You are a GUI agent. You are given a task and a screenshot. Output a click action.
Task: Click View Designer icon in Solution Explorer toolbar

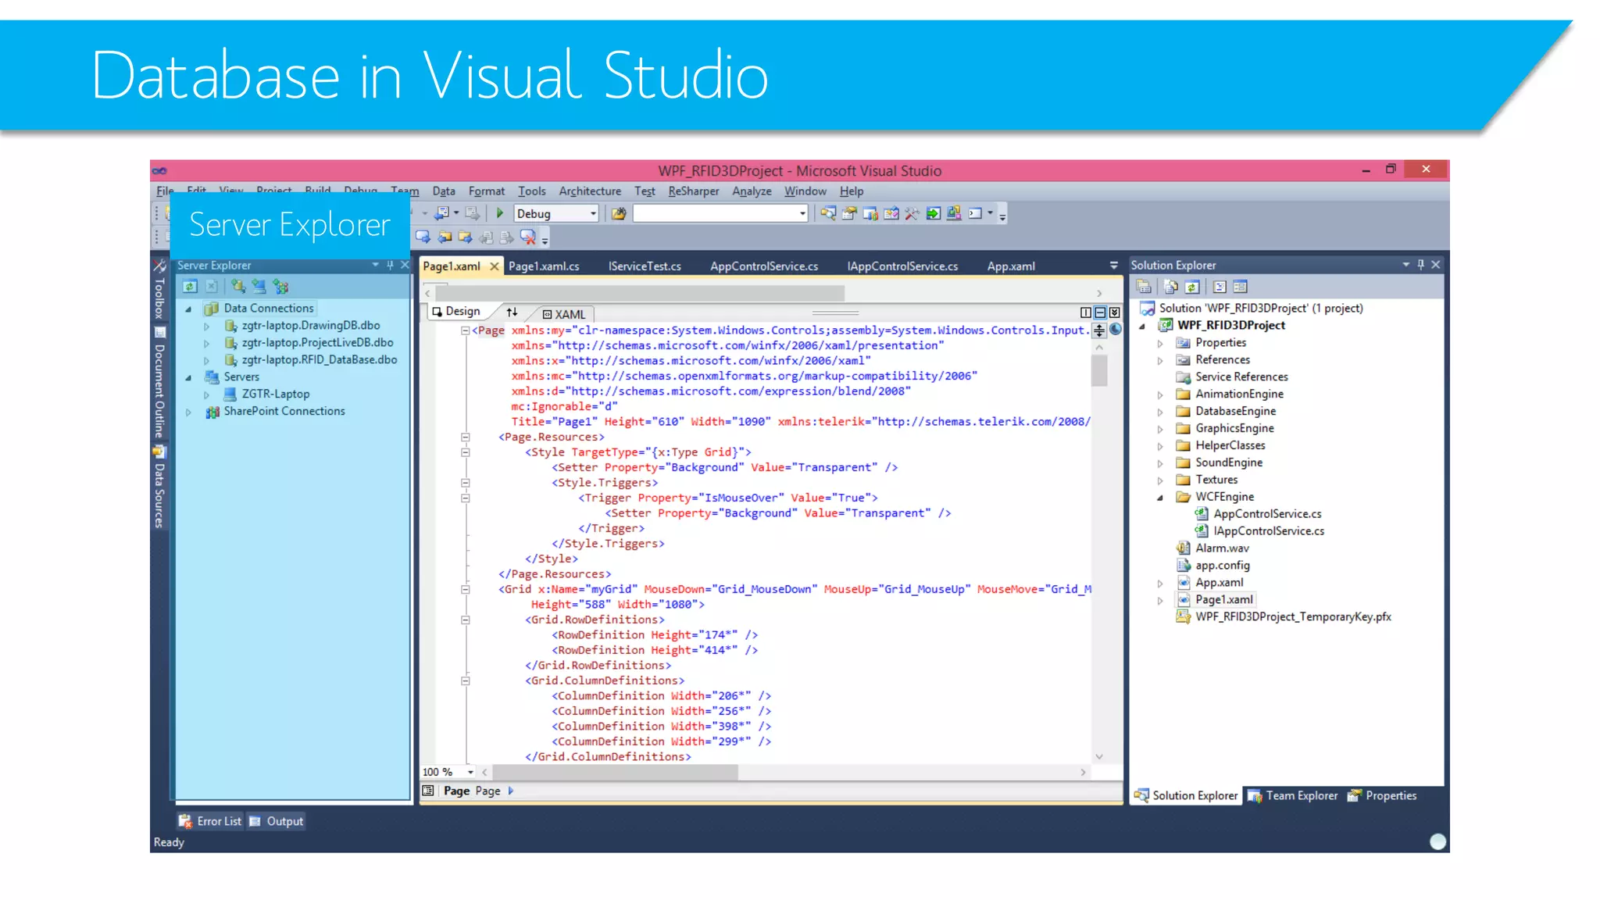1240,287
